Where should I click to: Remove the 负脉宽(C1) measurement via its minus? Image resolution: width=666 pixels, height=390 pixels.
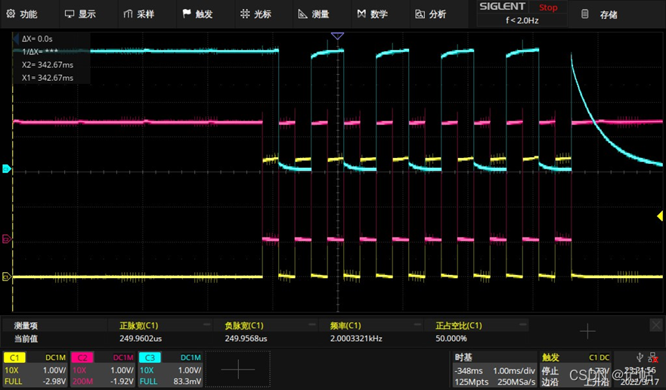click(x=311, y=324)
